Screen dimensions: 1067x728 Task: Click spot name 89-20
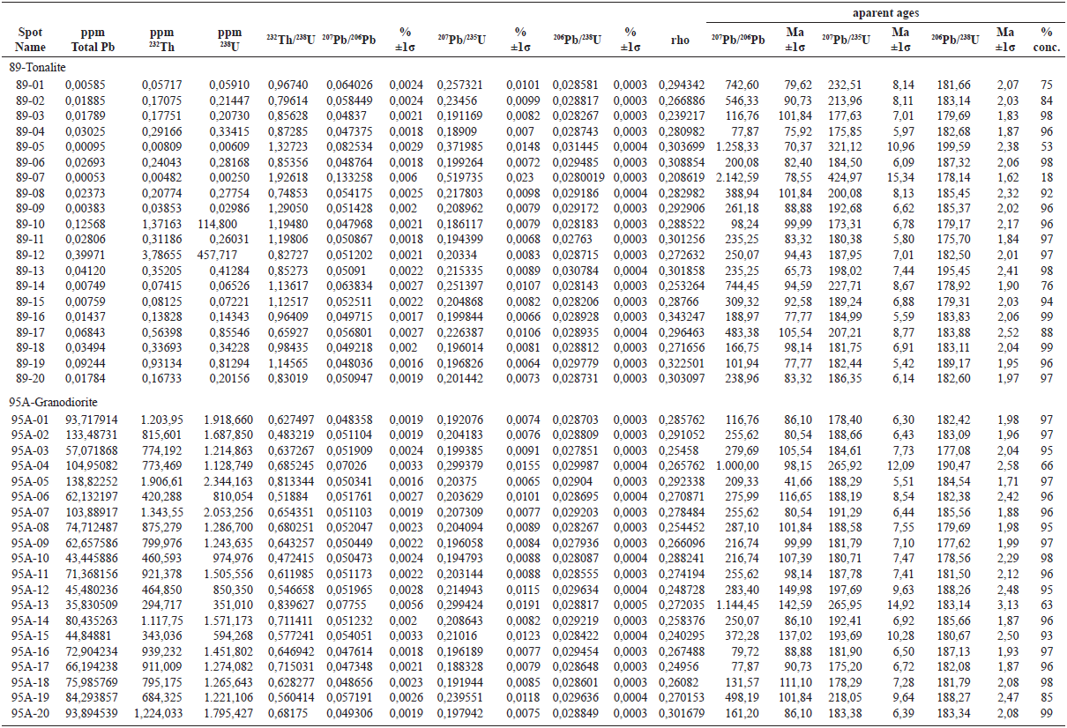click(x=28, y=377)
